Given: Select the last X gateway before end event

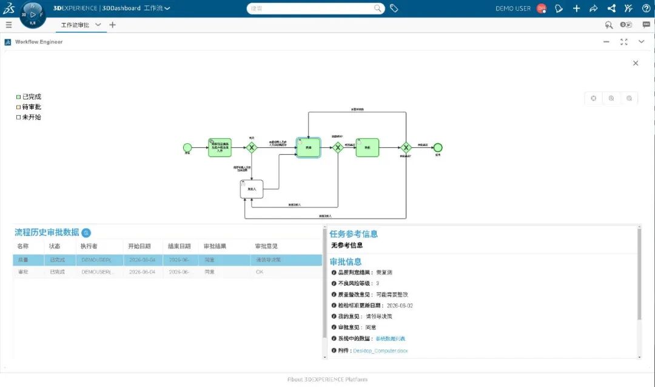Looking at the screenshot, I should click(406, 147).
